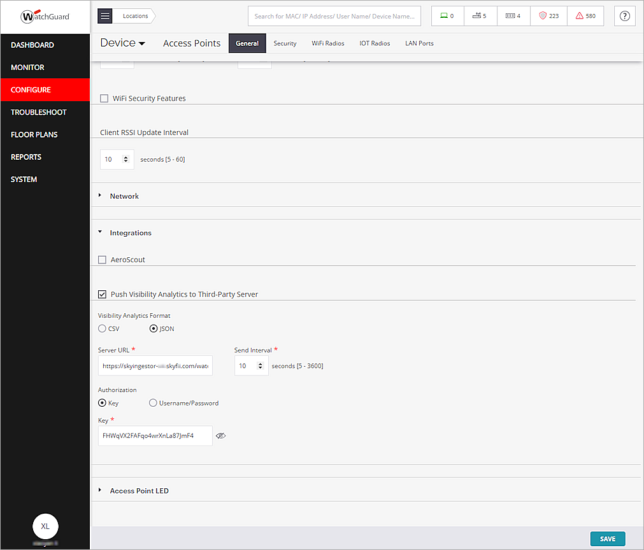Screen dimensions: 644x550
Task: Enable the AeroScout integration checkbox
Action: tap(102, 259)
